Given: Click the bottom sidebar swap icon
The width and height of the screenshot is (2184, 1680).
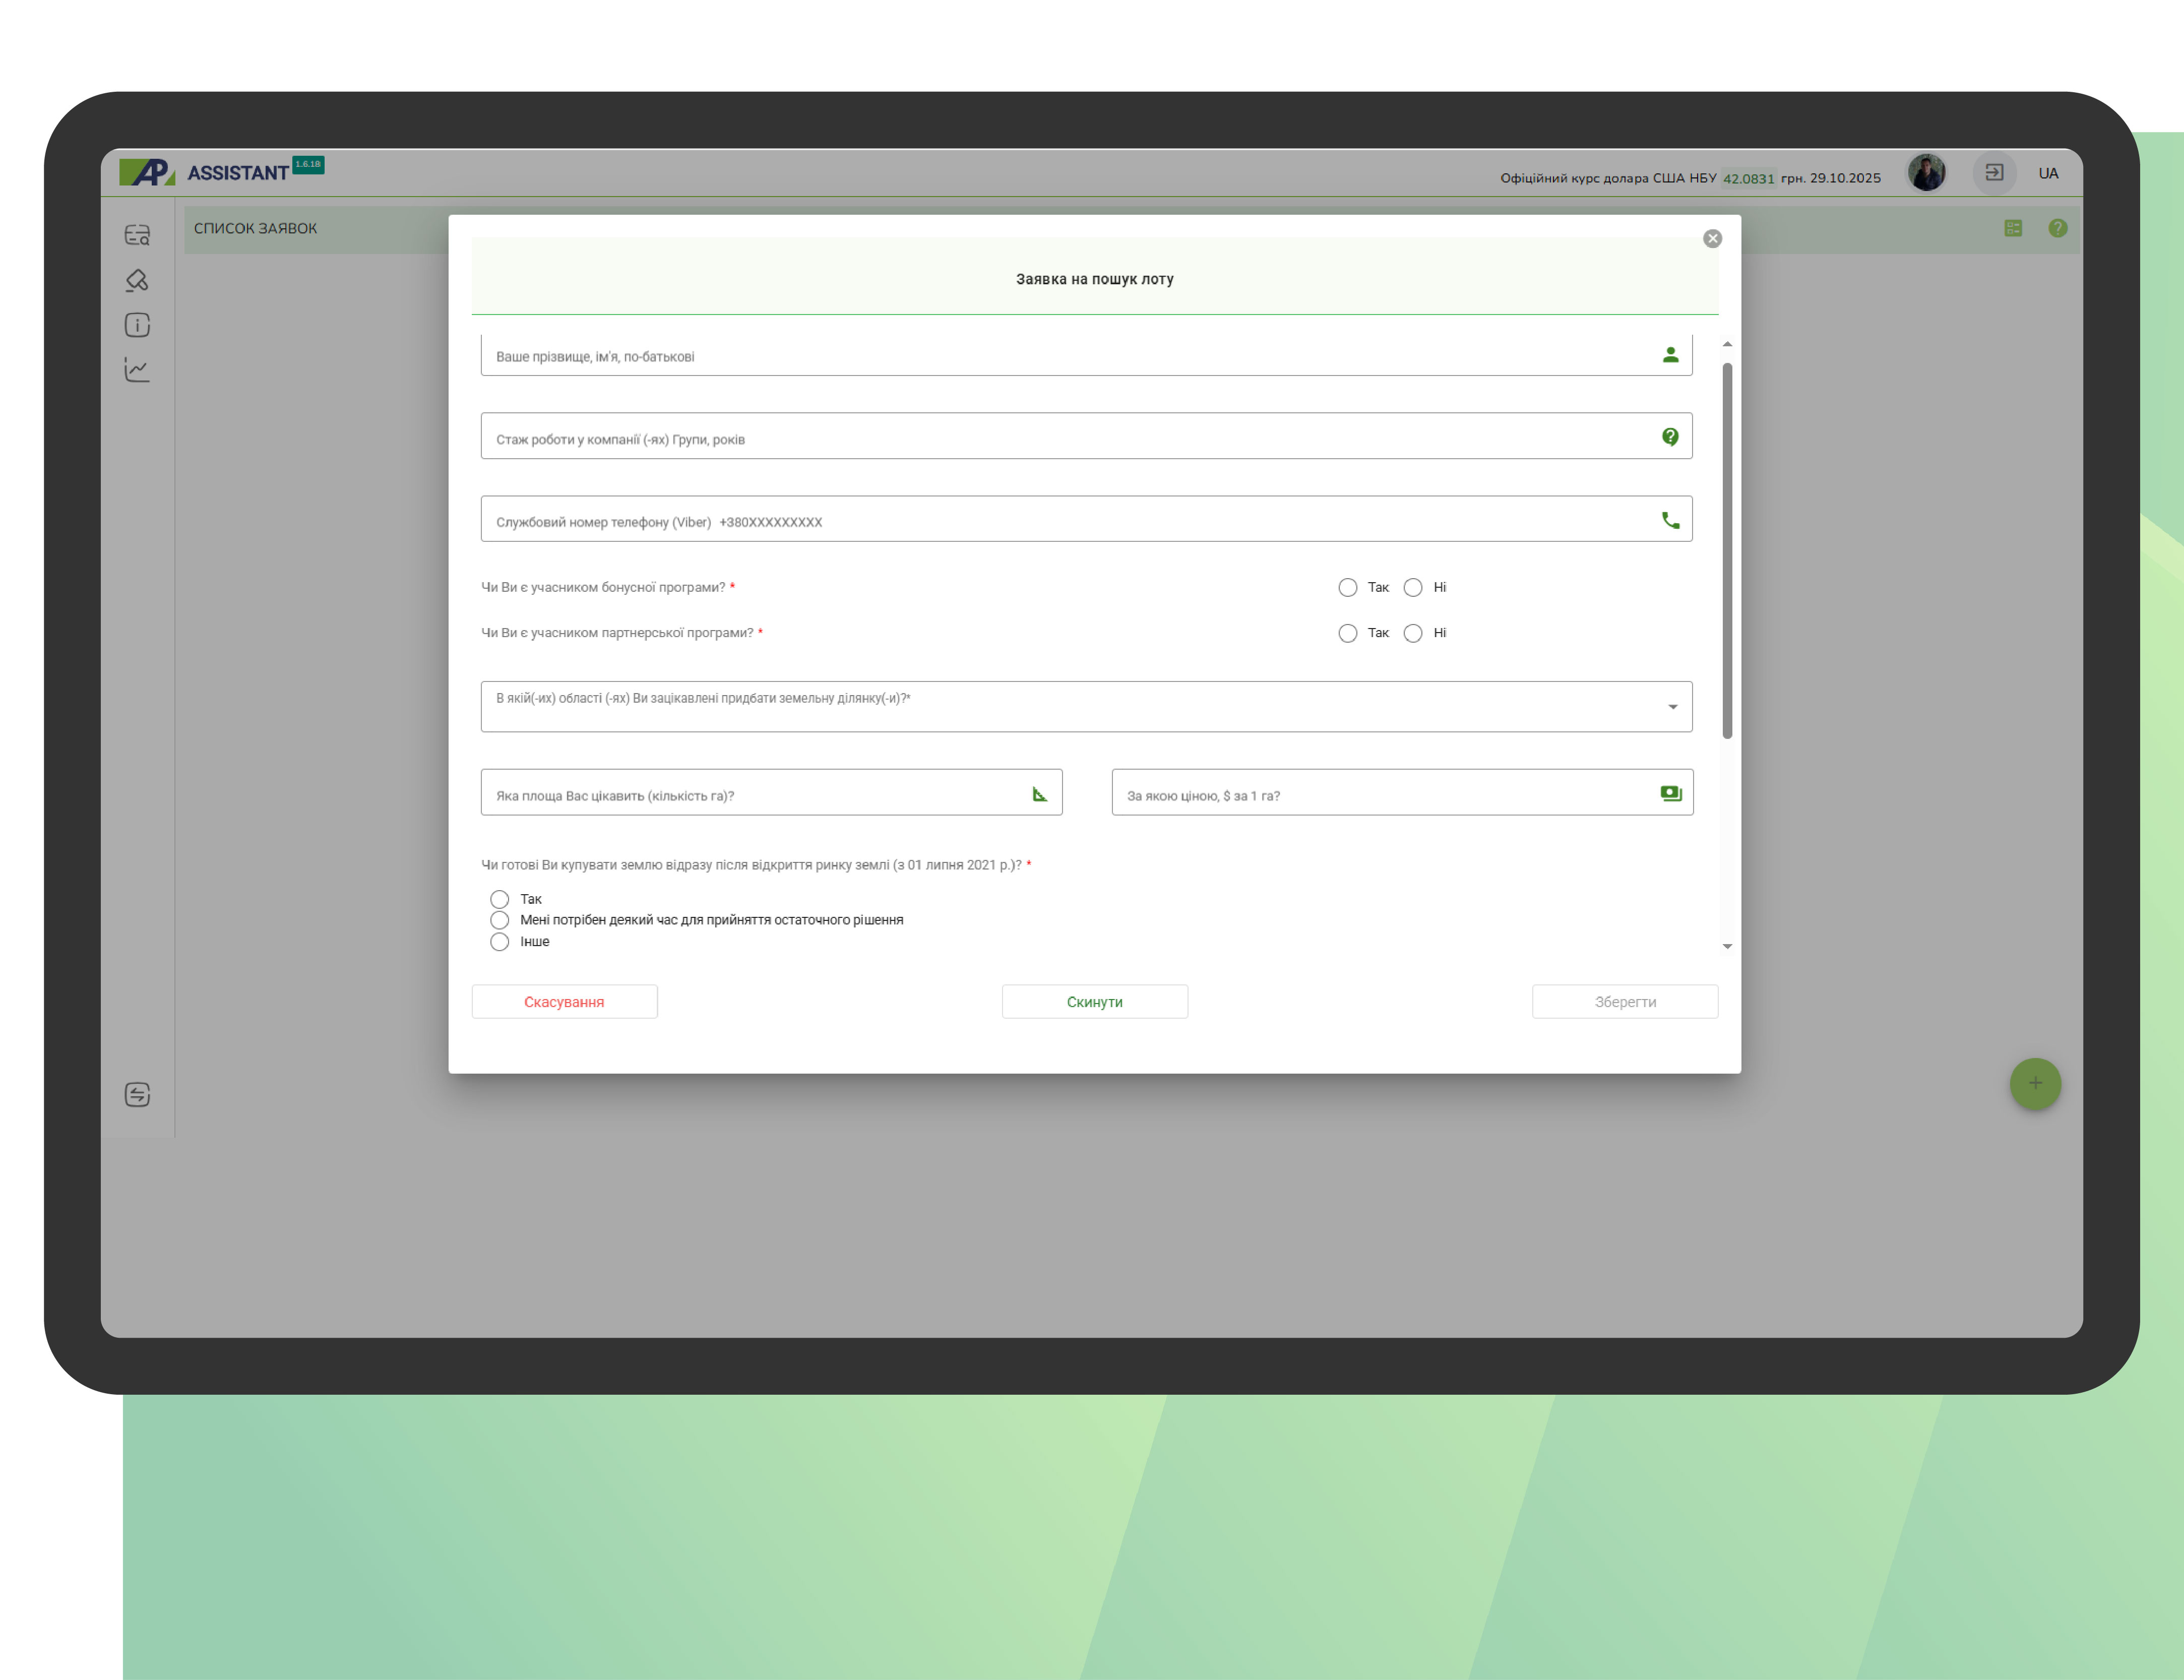Looking at the screenshot, I should (137, 1094).
